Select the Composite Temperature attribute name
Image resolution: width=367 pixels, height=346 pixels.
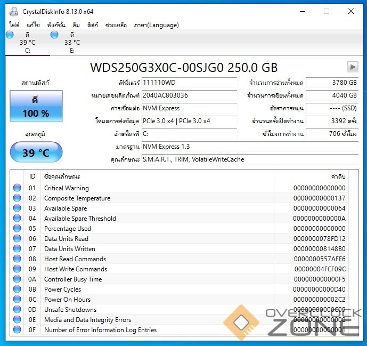point(77,198)
